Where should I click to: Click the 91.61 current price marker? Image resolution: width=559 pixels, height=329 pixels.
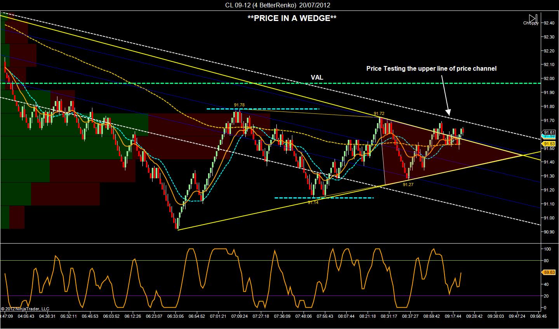pyautogui.click(x=549, y=132)
